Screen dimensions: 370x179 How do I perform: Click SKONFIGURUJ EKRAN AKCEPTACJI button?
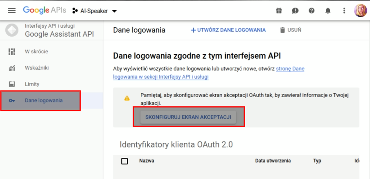[x=188, y=117]
